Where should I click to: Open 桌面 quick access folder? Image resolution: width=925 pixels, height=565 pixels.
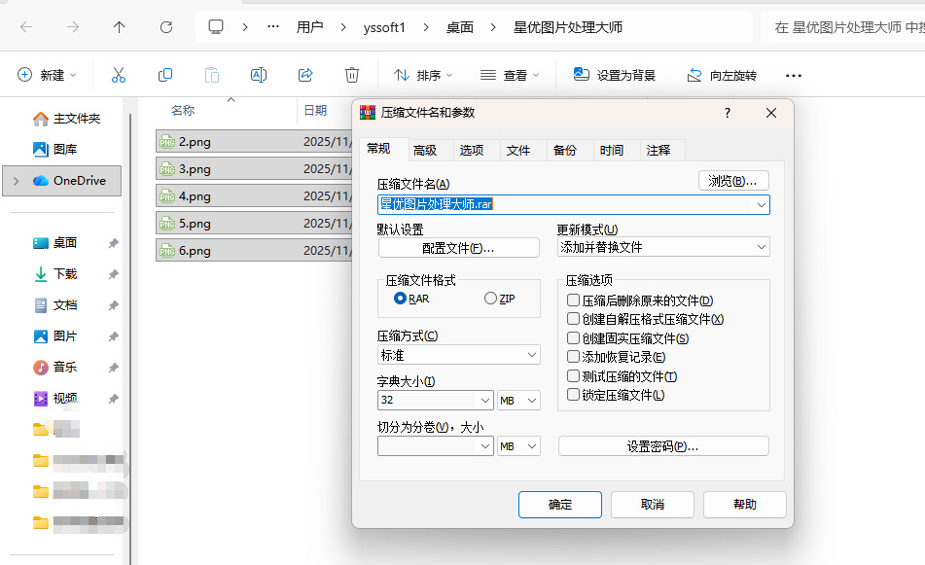coord(54,243)
